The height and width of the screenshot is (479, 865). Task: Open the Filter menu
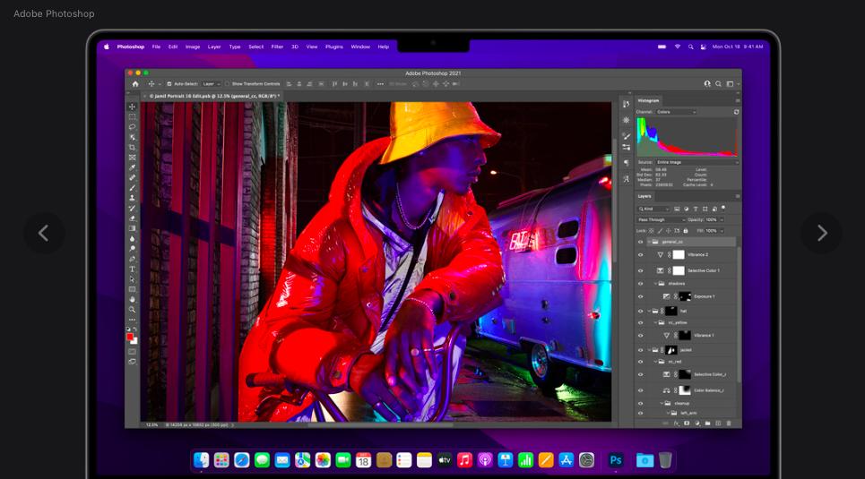click(x=277, y=47)
